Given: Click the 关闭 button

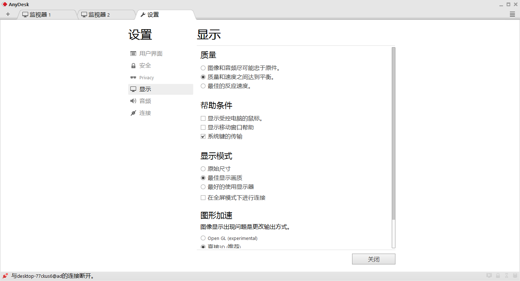Looking at the screenshot, I should point(373,259).
